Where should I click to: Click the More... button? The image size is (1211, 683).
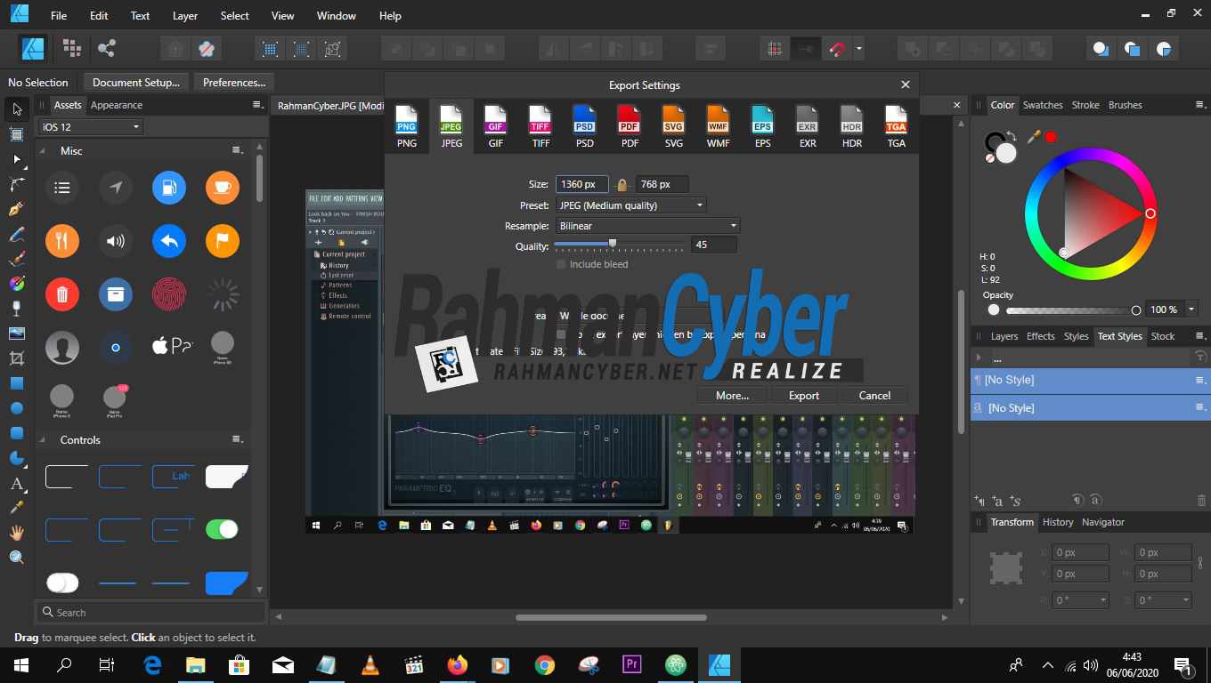(732, 396)
